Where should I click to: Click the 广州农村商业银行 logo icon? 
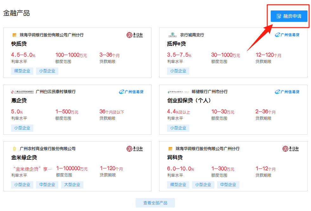(15, 149)
